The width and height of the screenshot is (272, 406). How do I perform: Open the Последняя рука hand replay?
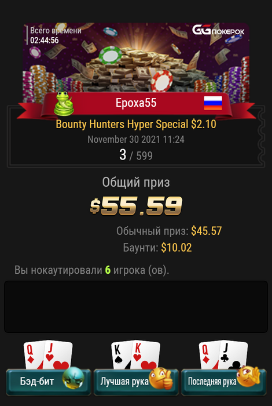click(224, 382)
